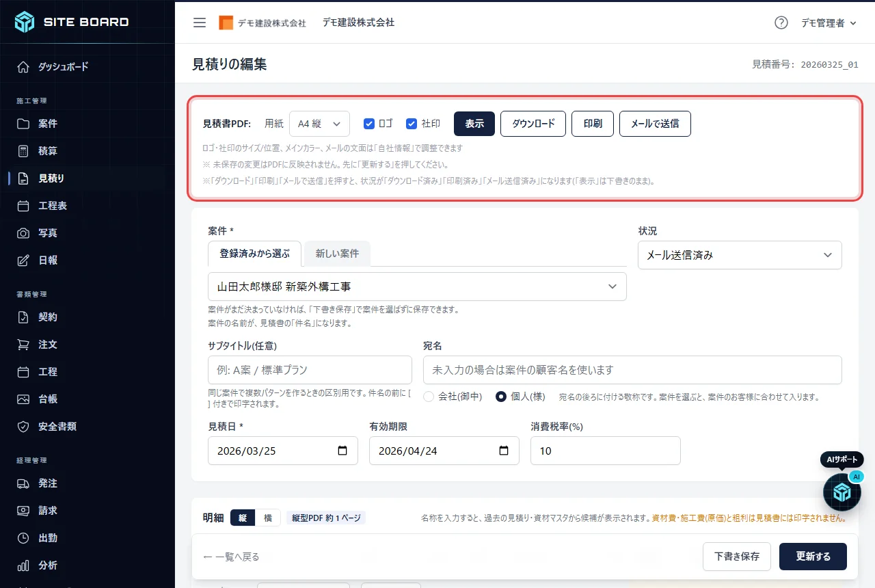This screenshot has height=588, width=875.
Task: Click the 安全書類 shield icon
Action: click(x=23, y=427)
